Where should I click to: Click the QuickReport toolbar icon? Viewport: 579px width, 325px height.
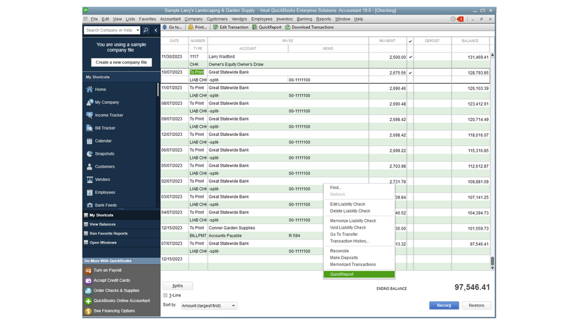[255, 27]
